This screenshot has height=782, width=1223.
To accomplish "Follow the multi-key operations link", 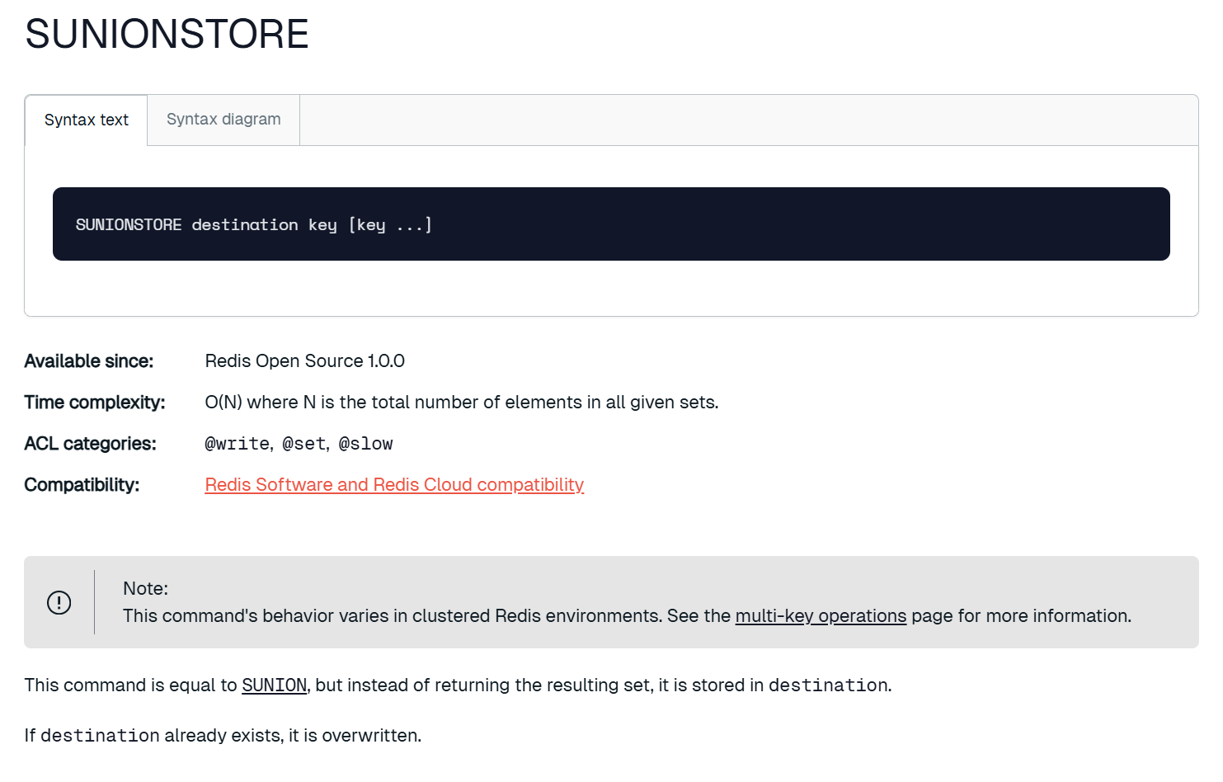I will click(821, 616).
